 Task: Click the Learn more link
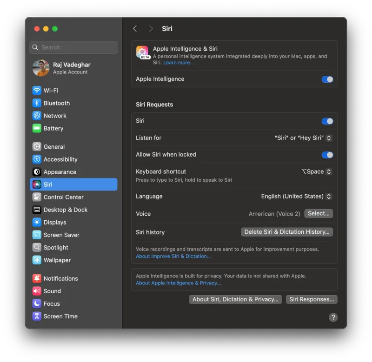tap(179, 63)
